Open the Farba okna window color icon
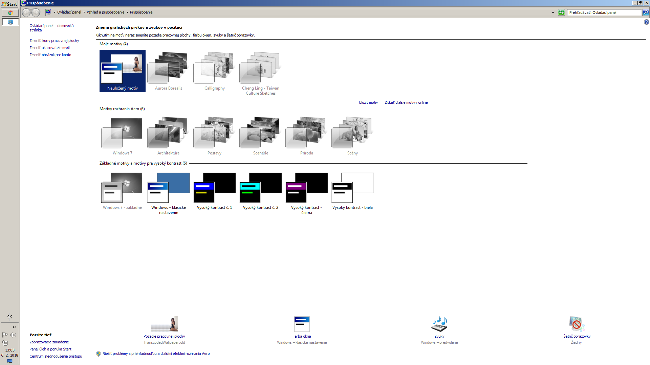Image resolution: width=650 pixels, height=365 pixels. point(302,324)
